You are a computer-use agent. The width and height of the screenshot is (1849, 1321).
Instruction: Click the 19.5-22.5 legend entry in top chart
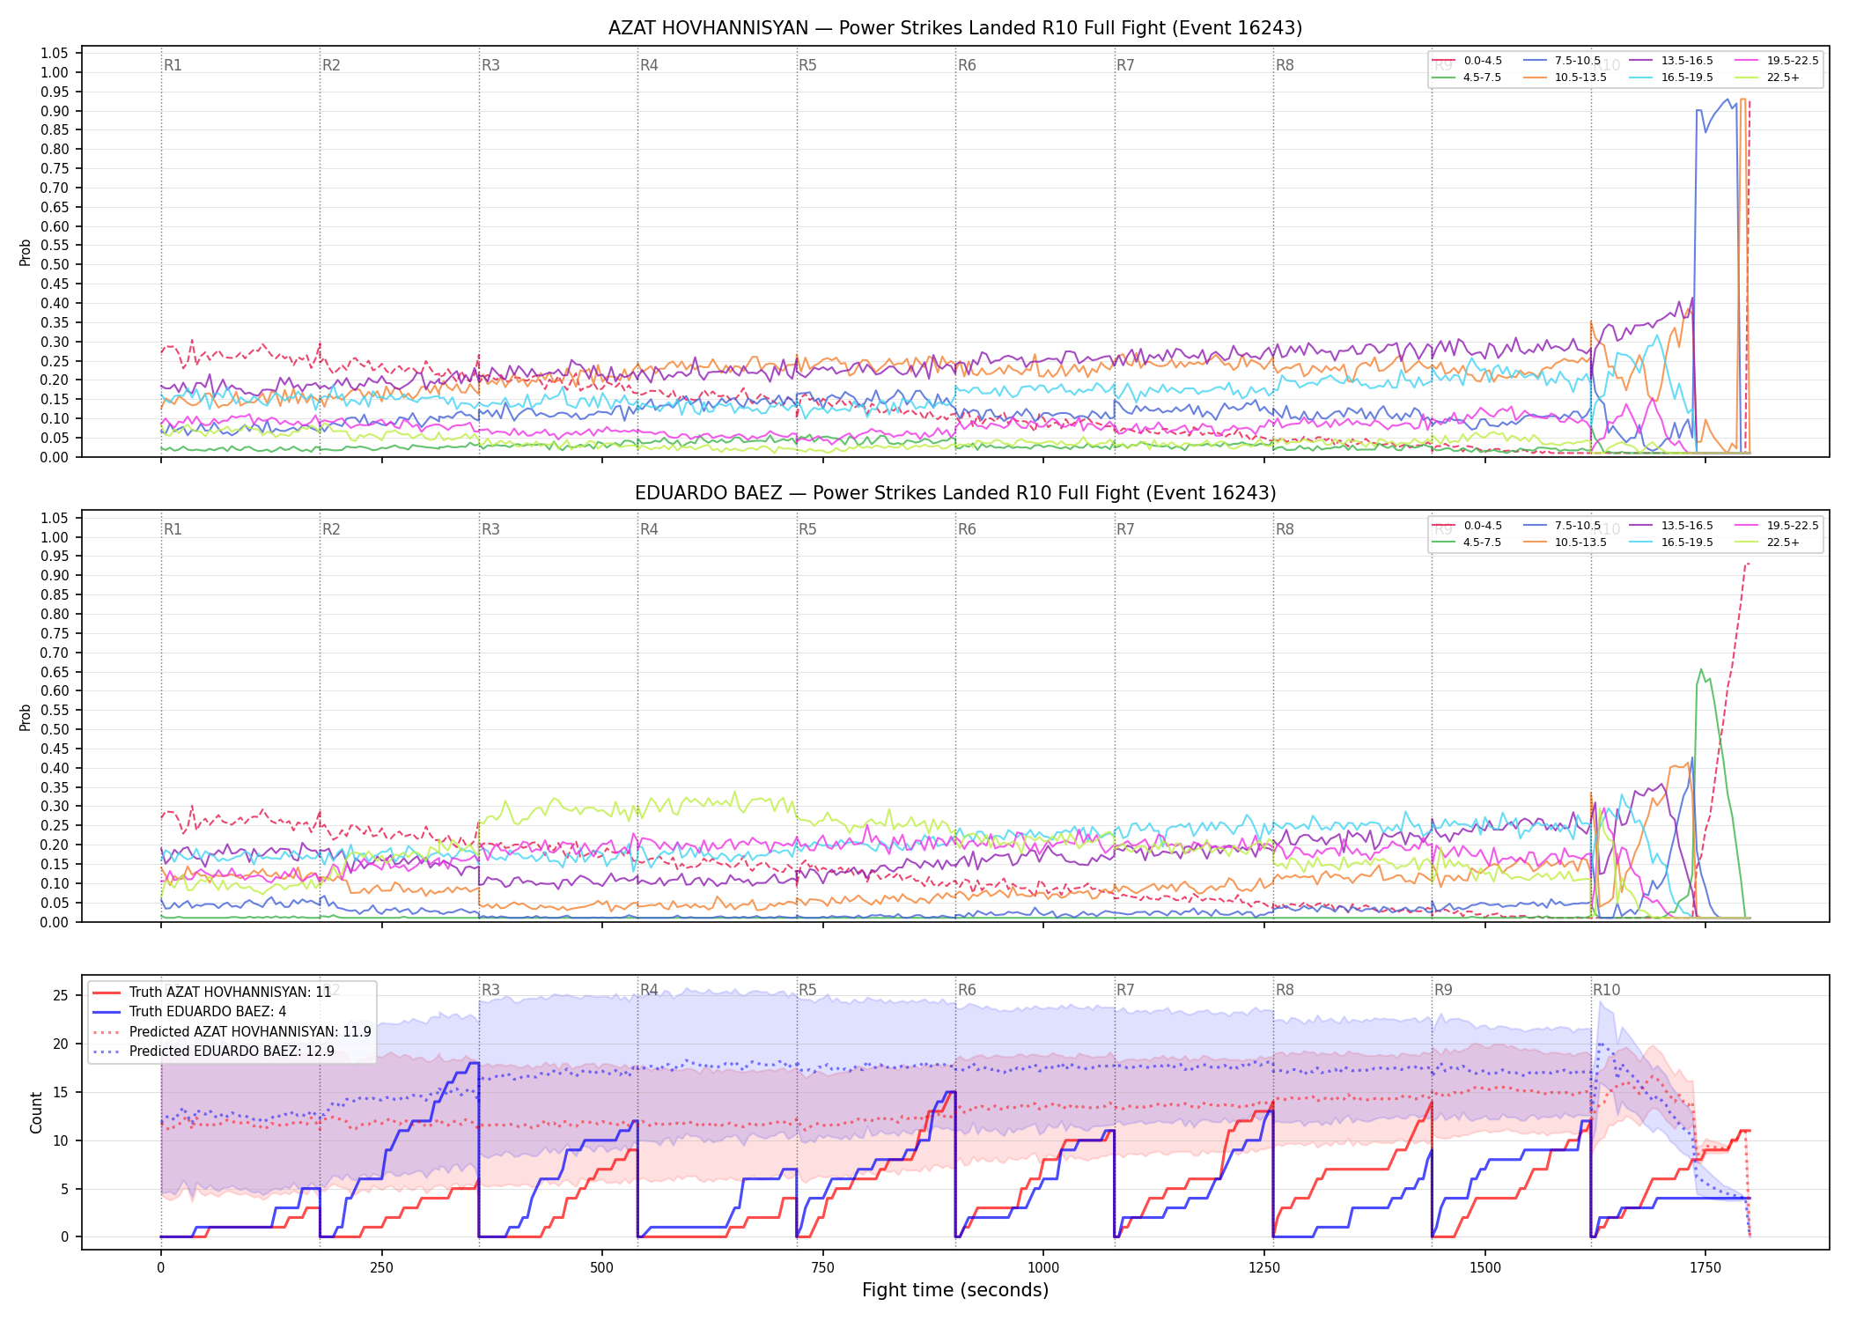tap(1777, 61)
